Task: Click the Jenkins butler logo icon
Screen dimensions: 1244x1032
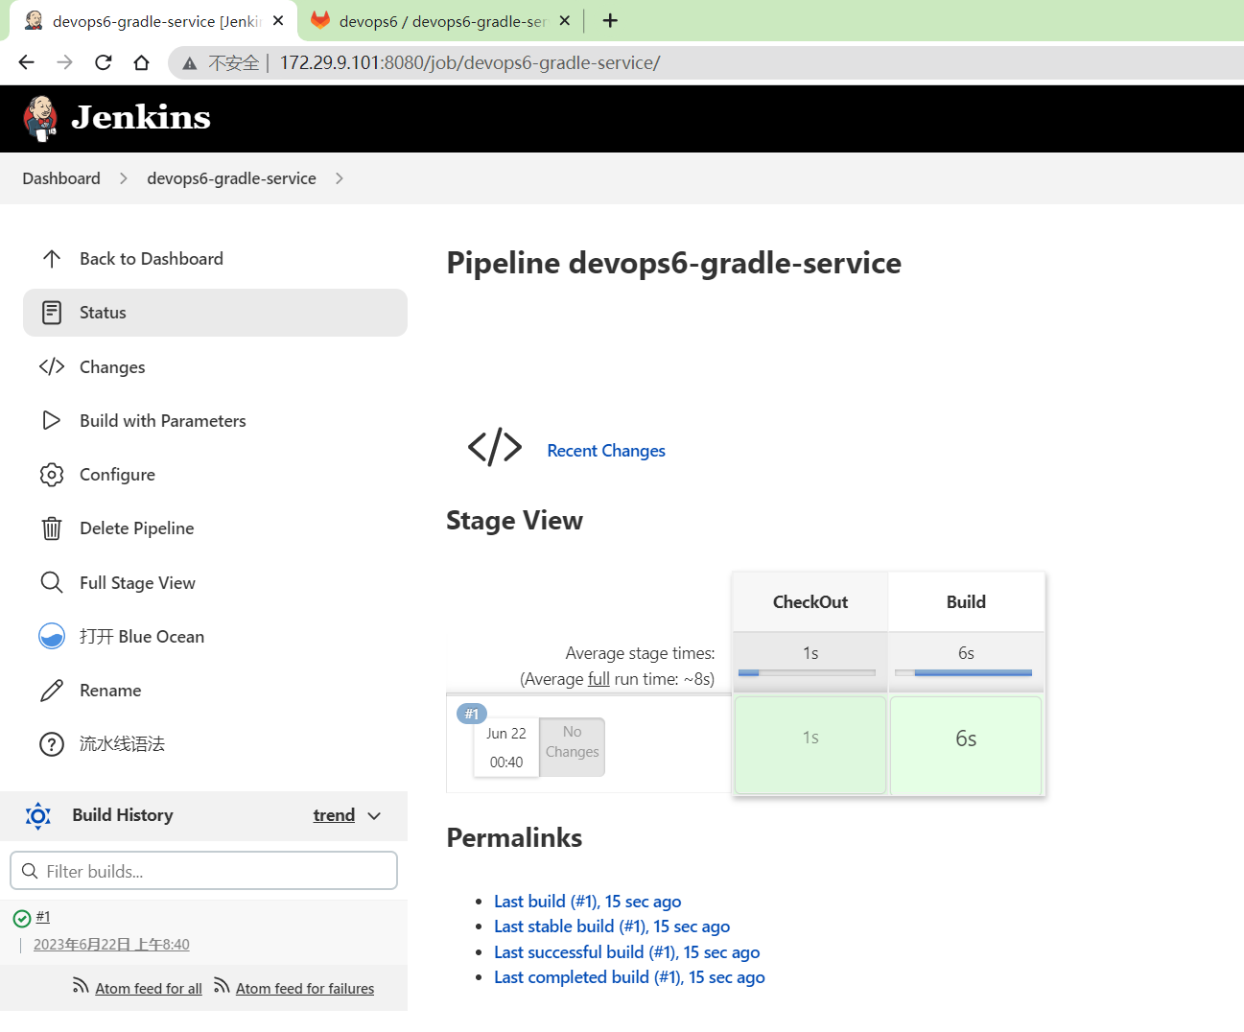Action: pos(40,119)
